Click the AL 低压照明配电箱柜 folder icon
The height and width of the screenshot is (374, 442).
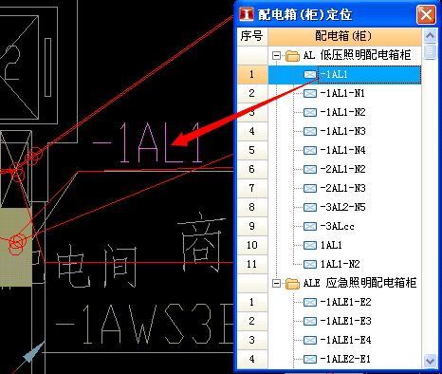pos(292,56)
